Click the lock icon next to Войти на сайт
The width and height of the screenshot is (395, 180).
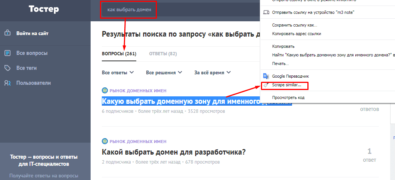(x=7, y=33)
